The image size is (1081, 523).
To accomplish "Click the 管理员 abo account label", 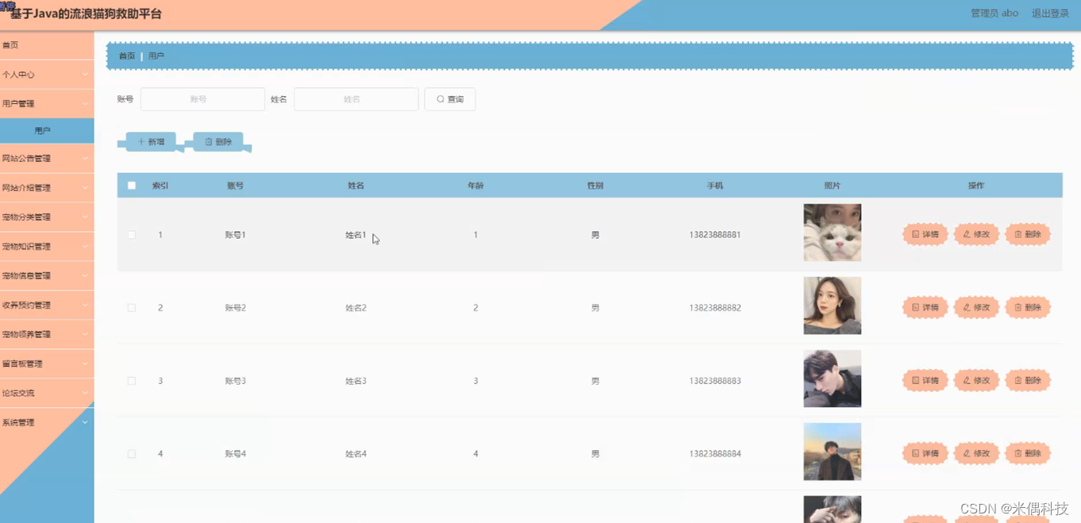I will click(994, 13).
